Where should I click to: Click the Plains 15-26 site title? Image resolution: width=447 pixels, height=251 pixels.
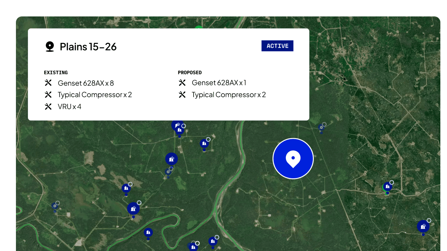coord(88,47)
